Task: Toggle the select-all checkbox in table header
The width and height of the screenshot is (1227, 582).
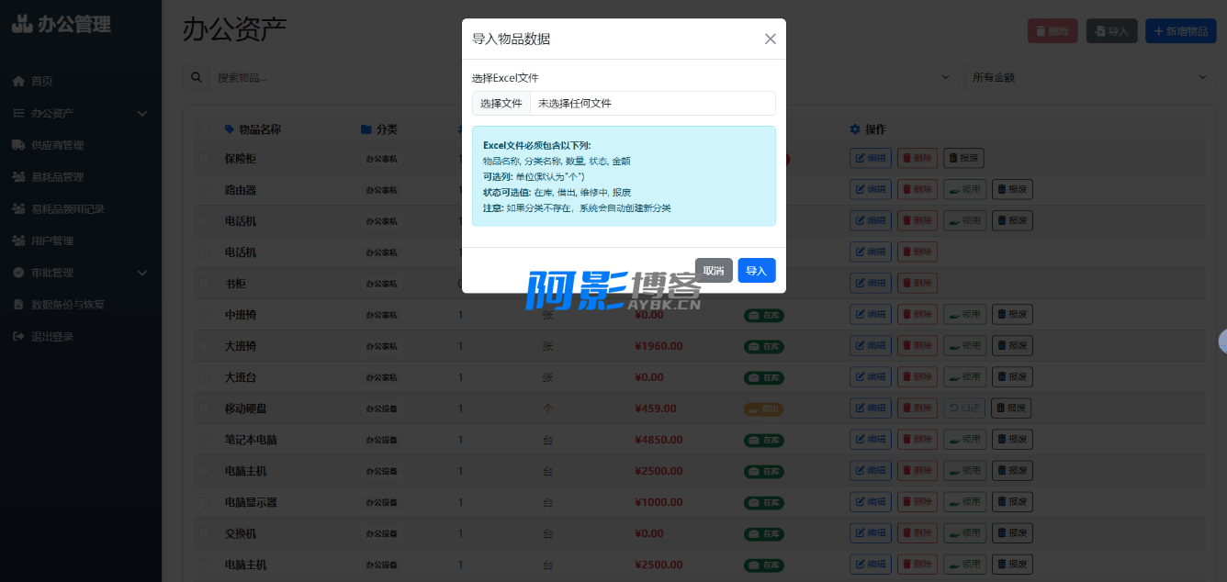Action: tap(204, 129)
